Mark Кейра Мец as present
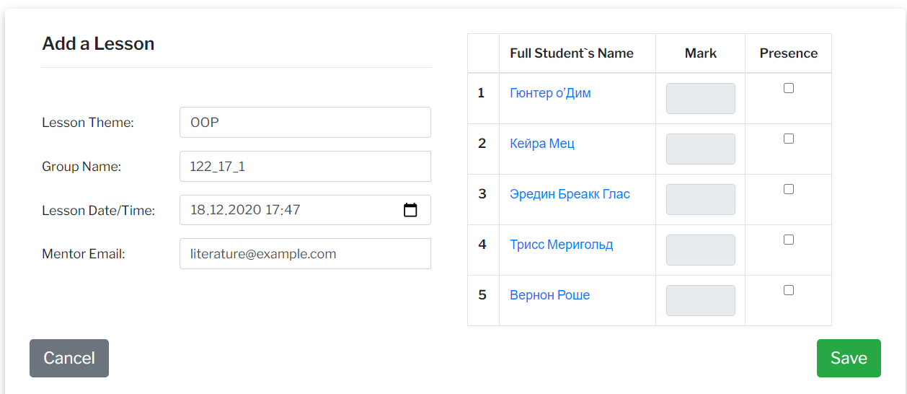The height and width of the screenshot is (394, 907). [789, 139]
